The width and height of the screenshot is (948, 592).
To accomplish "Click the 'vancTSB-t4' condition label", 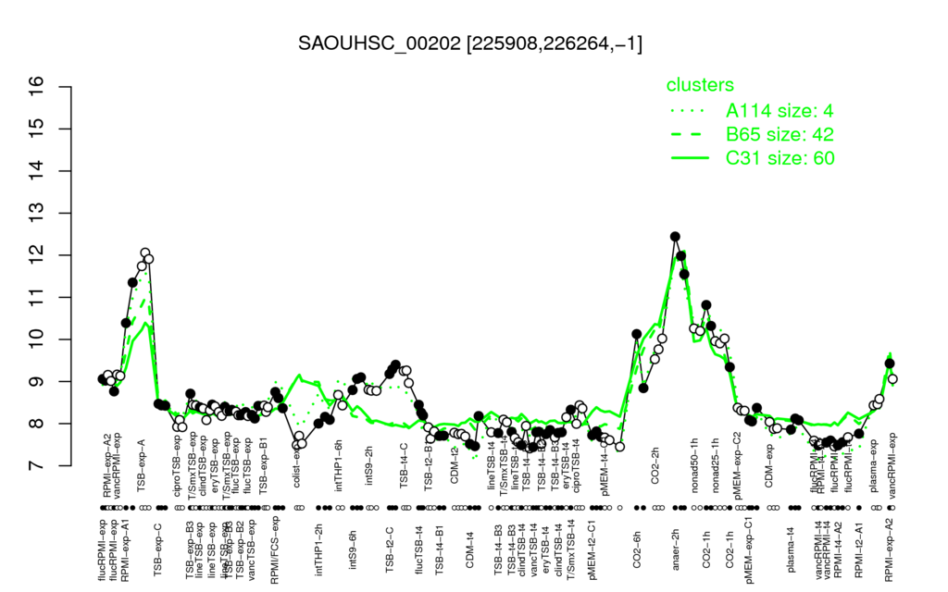I will [534, 549].
